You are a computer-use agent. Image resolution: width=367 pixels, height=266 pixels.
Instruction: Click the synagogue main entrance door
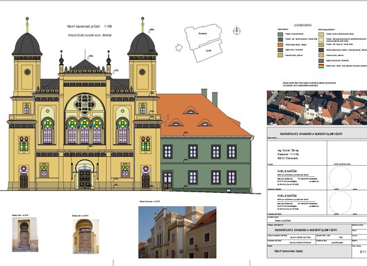click(85, 179)
